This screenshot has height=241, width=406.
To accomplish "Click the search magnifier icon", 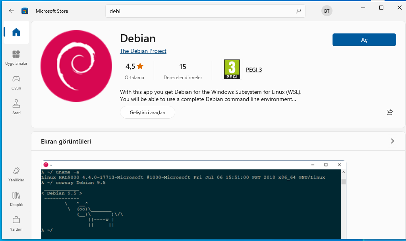I will [298, 11].
